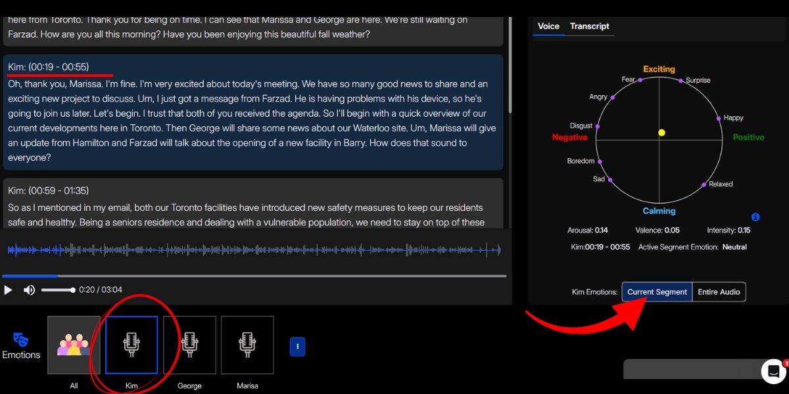This screenshot has height=394, width=789.
Task: Click the Happy emotion point on the chart
Action: [x=719, y=118]
